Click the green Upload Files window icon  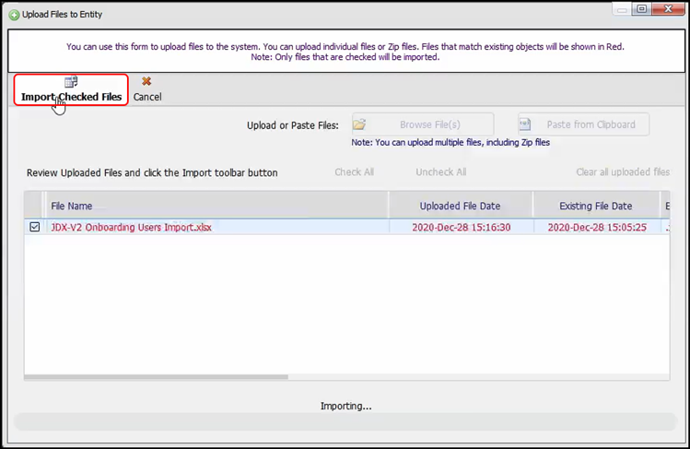coord(13,15)
